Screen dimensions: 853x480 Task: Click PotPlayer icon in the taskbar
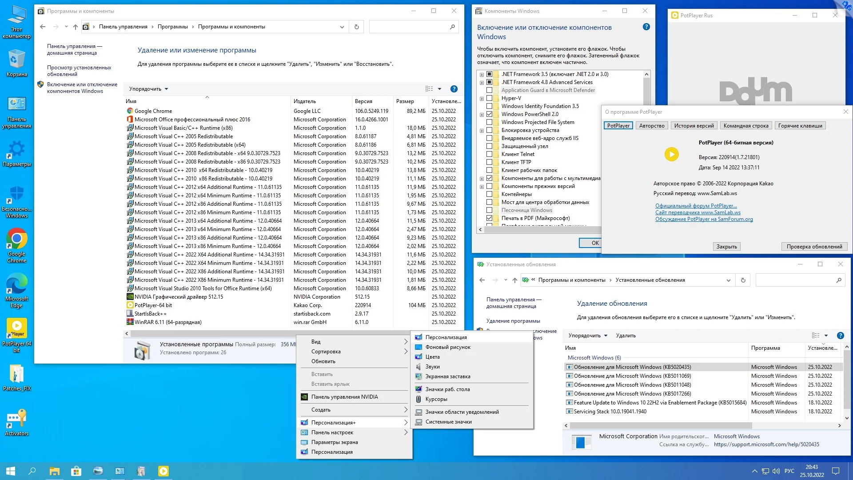163,471
